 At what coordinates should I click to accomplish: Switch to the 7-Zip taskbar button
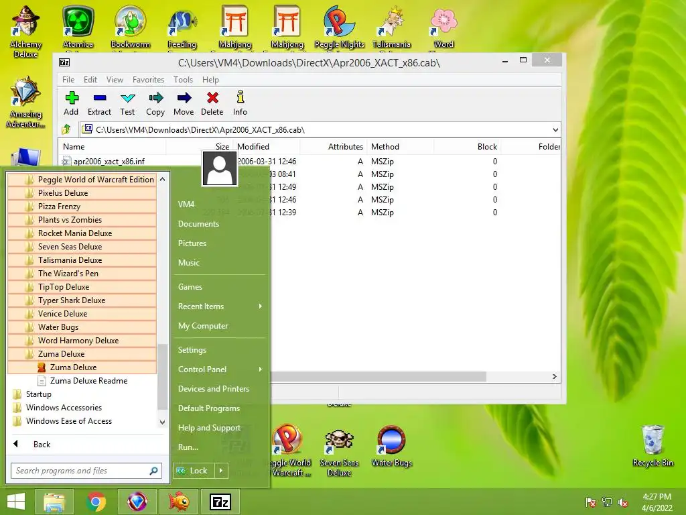coord(220,502)
